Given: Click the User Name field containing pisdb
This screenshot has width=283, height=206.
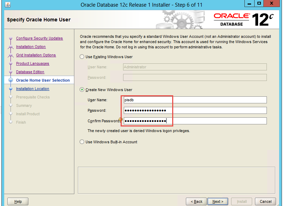Looking at the screenshot, I should pyautogui.click(x=195, y=100).
